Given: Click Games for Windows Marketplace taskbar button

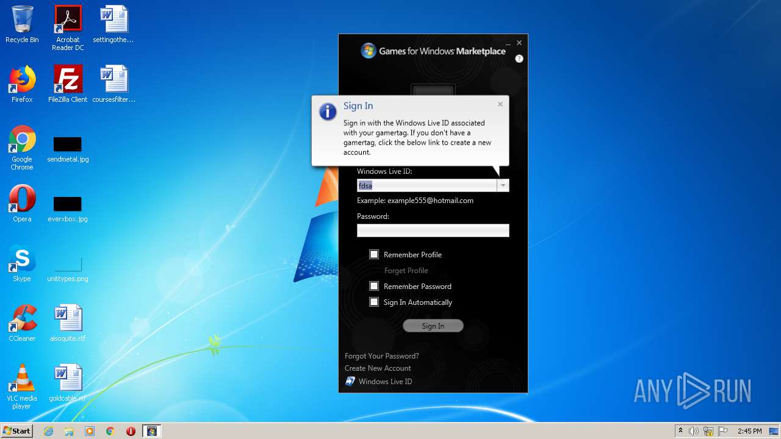Looking at the screenshot, I should 152,431.
